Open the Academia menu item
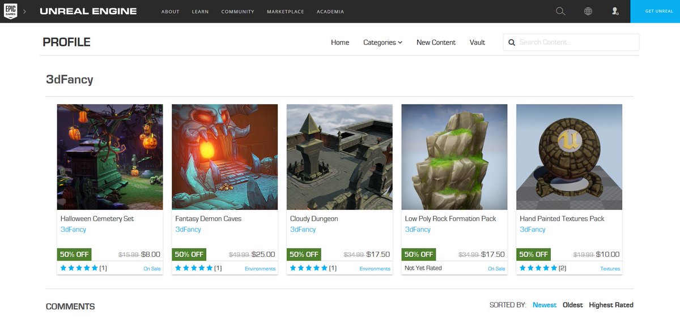Screen dimensions: 680x332 point(330,12)
